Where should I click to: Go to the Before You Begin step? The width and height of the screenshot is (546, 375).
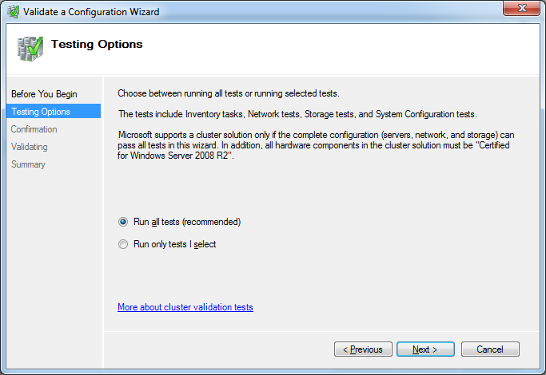click(44, 94)
